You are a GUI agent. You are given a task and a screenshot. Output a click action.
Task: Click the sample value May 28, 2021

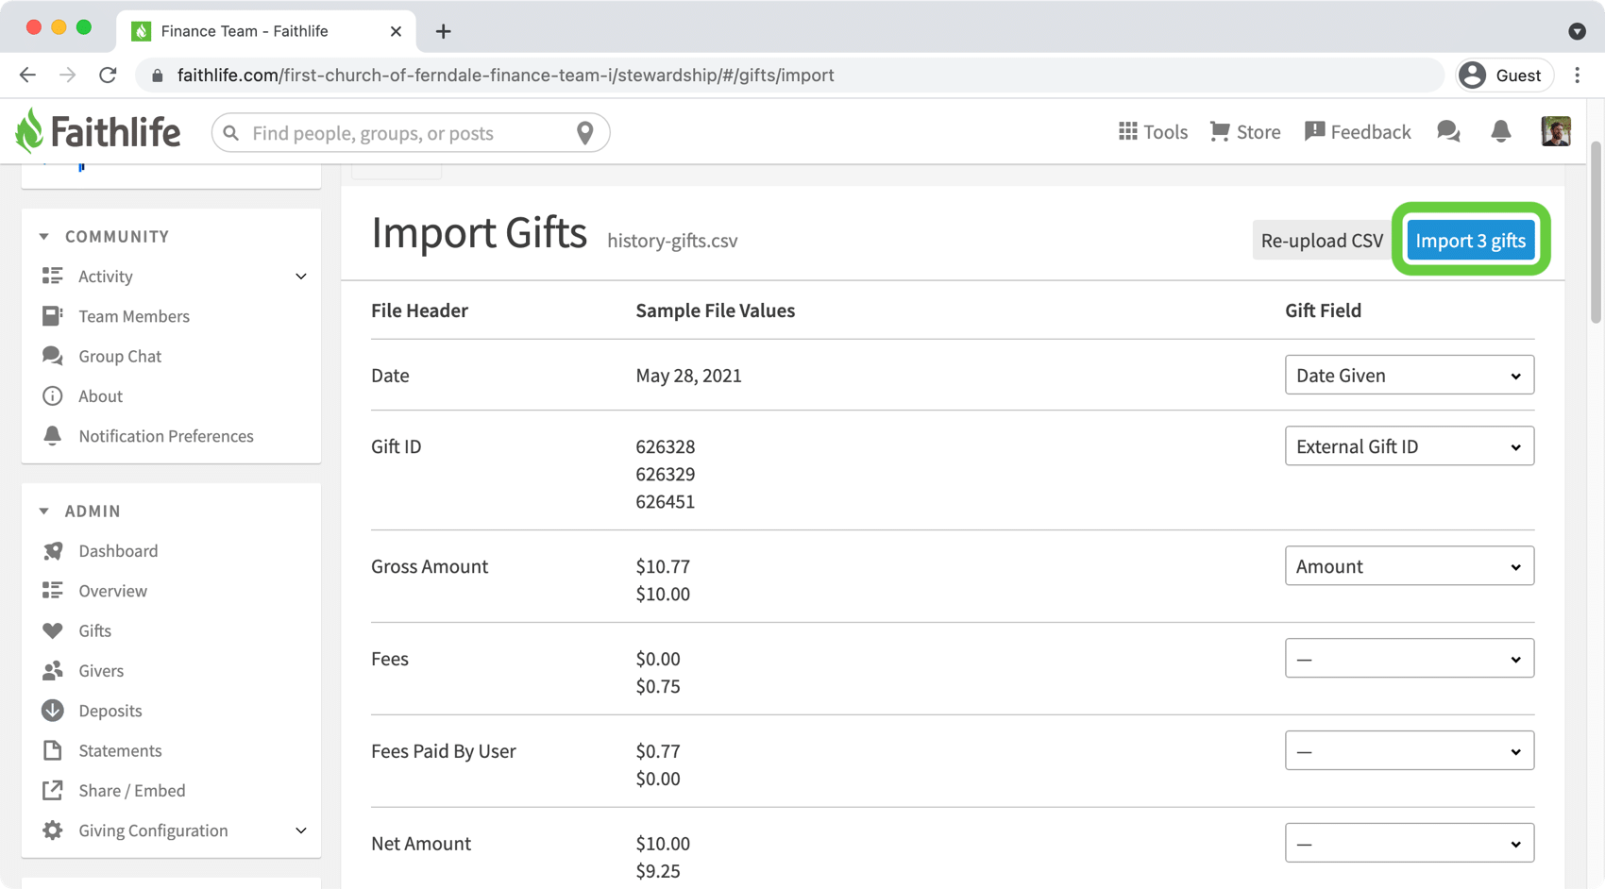[x=688, y=375]
